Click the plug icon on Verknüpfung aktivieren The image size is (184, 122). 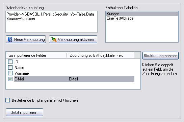pos(54,40)
